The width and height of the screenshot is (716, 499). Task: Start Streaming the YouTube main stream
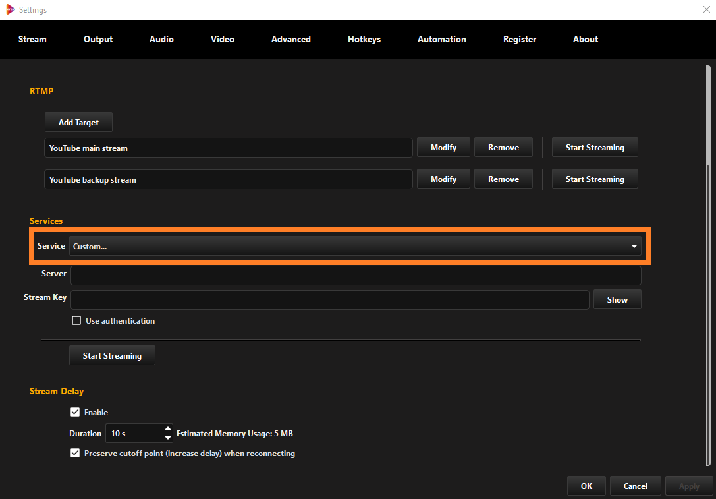point(594,146)
